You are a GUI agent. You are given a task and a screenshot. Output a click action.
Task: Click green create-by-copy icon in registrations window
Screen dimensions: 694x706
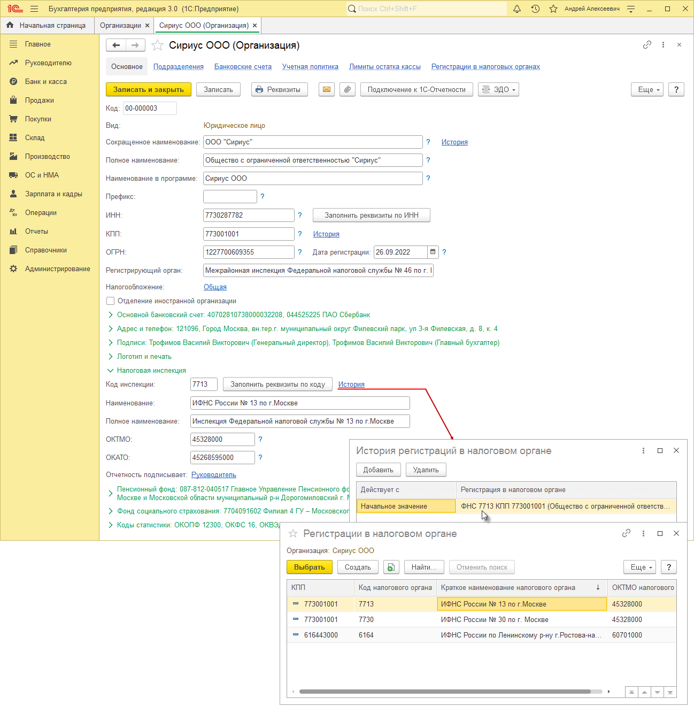(391, 567)
